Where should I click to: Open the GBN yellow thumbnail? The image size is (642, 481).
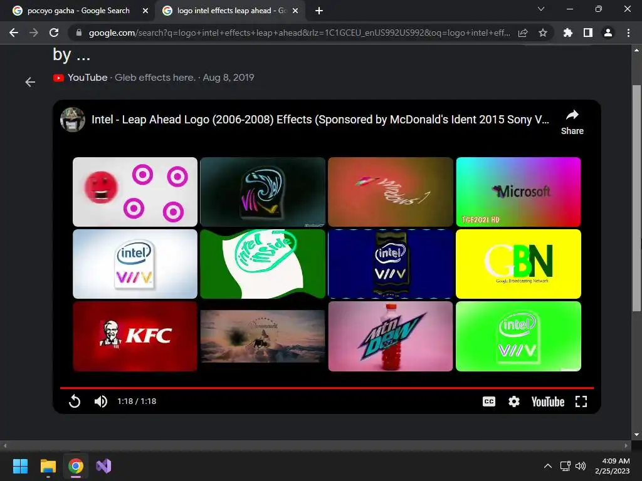(x=518, y=264)
